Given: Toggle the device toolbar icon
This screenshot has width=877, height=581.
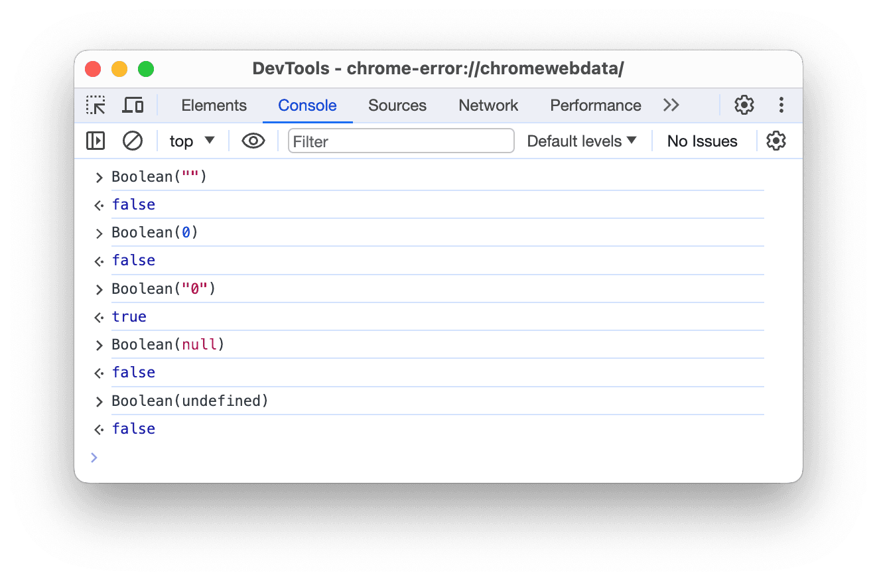Looking at the screenshot, I should [133, 105].
